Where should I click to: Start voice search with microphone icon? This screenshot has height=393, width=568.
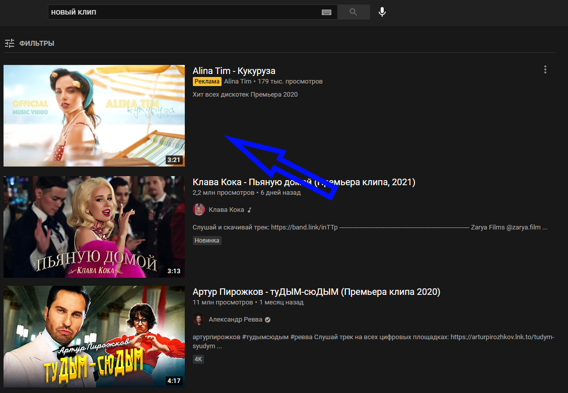382,12
